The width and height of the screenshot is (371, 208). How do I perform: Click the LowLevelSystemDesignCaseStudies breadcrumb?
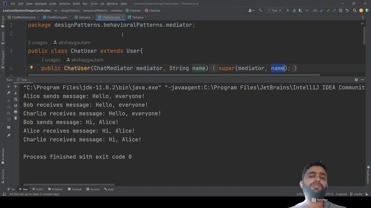27,10
